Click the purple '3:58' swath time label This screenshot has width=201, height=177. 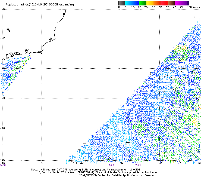[3, 165]
